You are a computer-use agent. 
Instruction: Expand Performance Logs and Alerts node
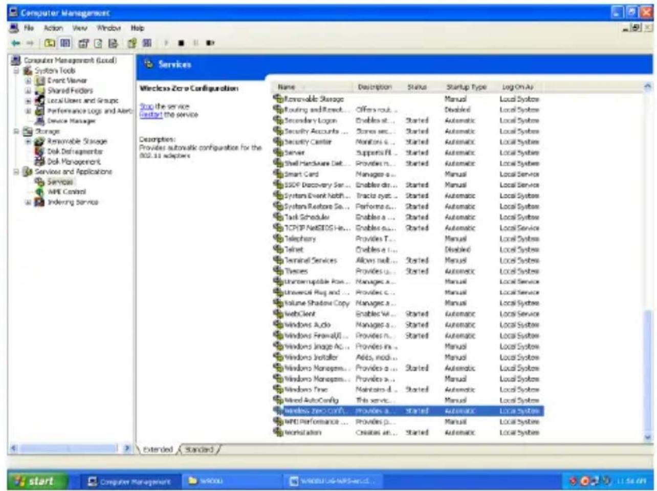tap(29, 111)
